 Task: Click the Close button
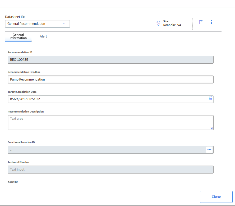pos(216,197)
